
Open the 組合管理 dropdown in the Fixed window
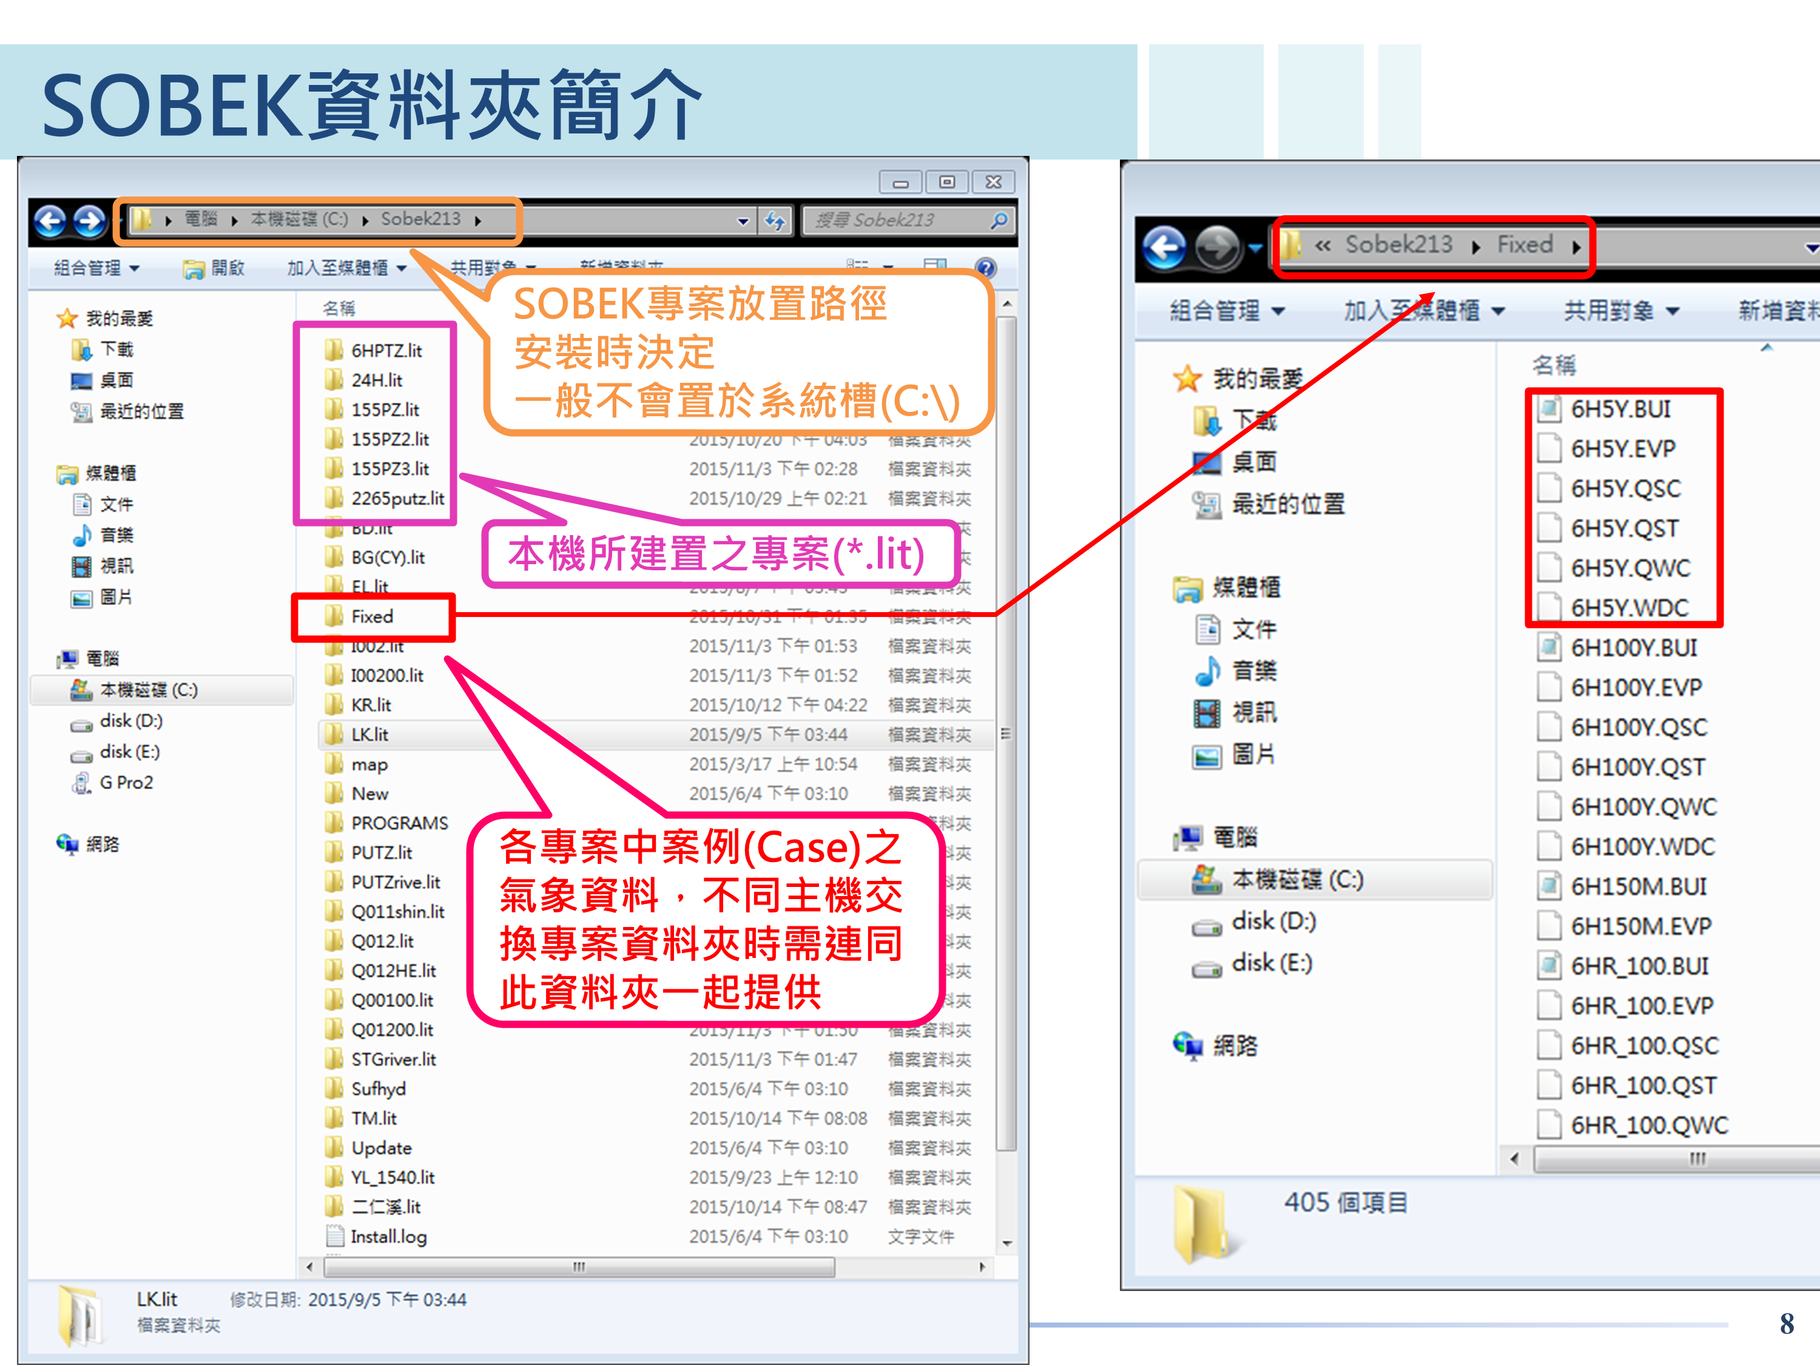(1227, 311)
